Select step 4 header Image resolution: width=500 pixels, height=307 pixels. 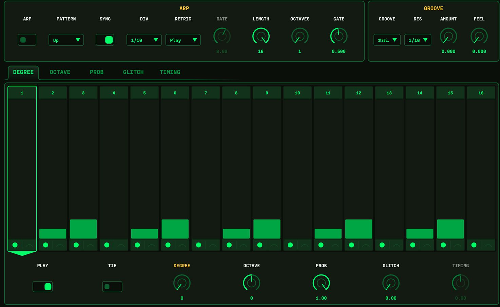(114, 93)
